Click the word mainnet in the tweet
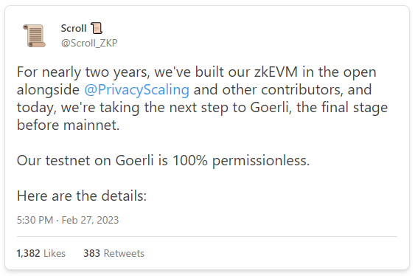Viewport: 415px width, 276px height. tap(91, 125)
